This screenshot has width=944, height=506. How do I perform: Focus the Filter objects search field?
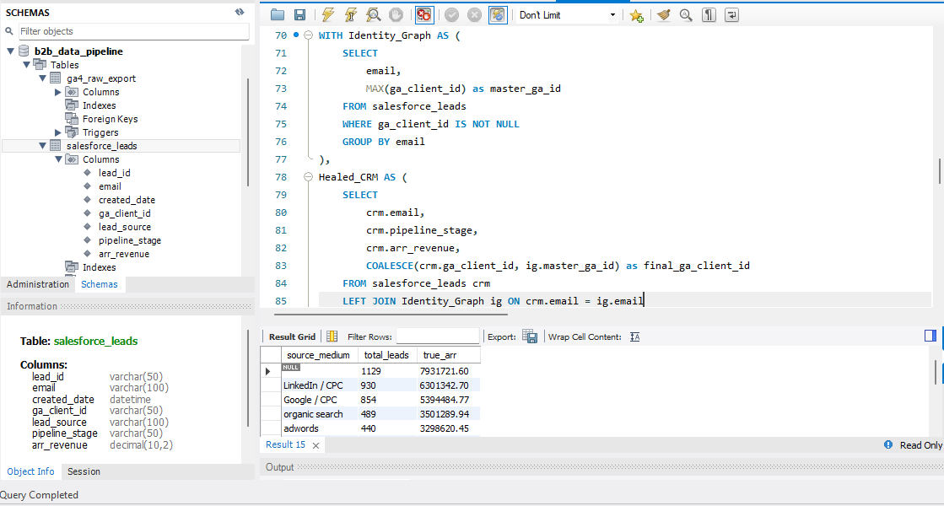(x=133, y=31)
